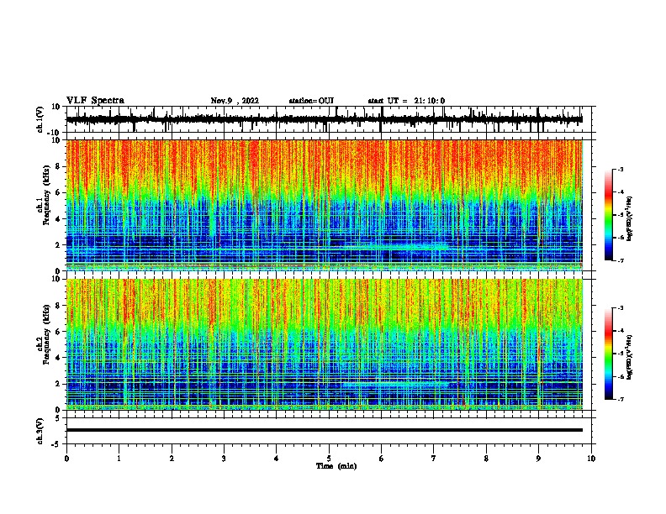This screenshot has height=514, width=666.
Task: Click the ch.1 frequency axis "6" tick label
Action: 58,192
